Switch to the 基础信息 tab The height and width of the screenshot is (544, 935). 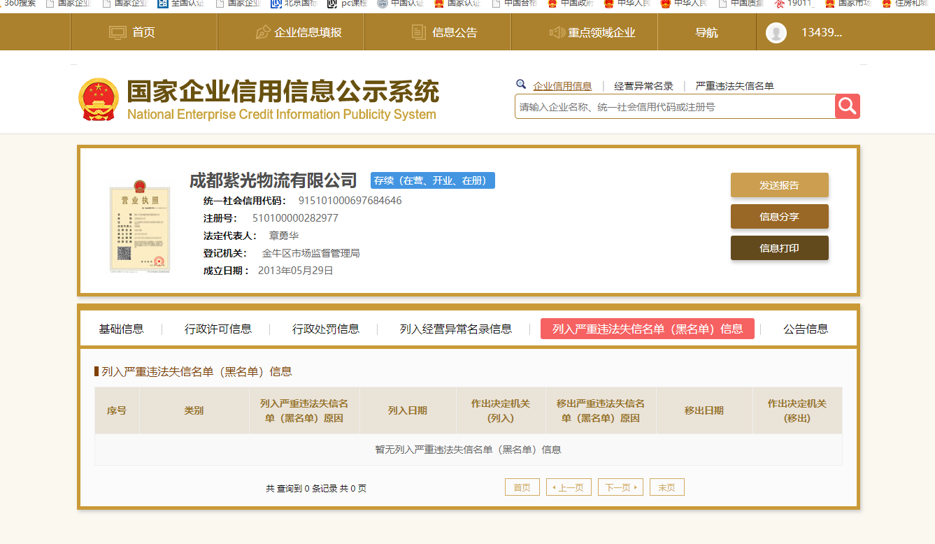click(x=121, y=329)
